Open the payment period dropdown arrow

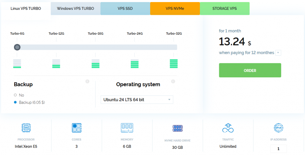[278, 53]
